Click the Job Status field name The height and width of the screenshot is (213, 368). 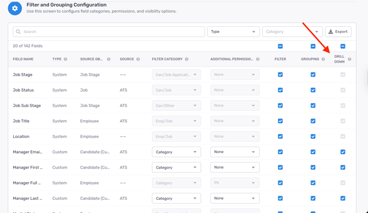[x=23, y=90]
